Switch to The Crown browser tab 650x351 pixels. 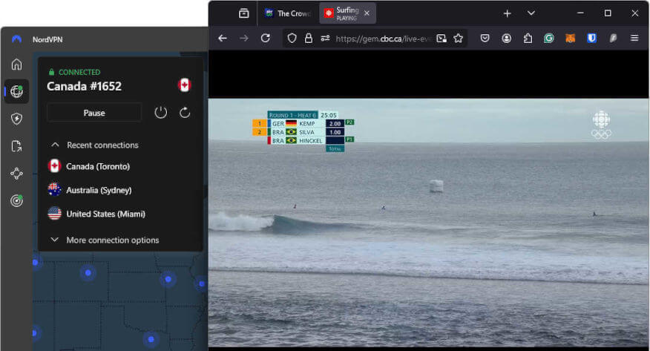pos(288,13)
